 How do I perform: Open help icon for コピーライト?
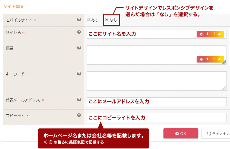[x=79, y=115]
